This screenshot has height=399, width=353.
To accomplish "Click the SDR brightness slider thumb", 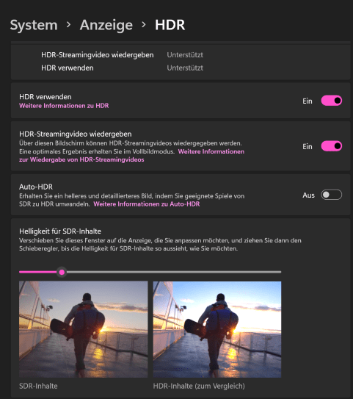I will (x=62, y=273).
